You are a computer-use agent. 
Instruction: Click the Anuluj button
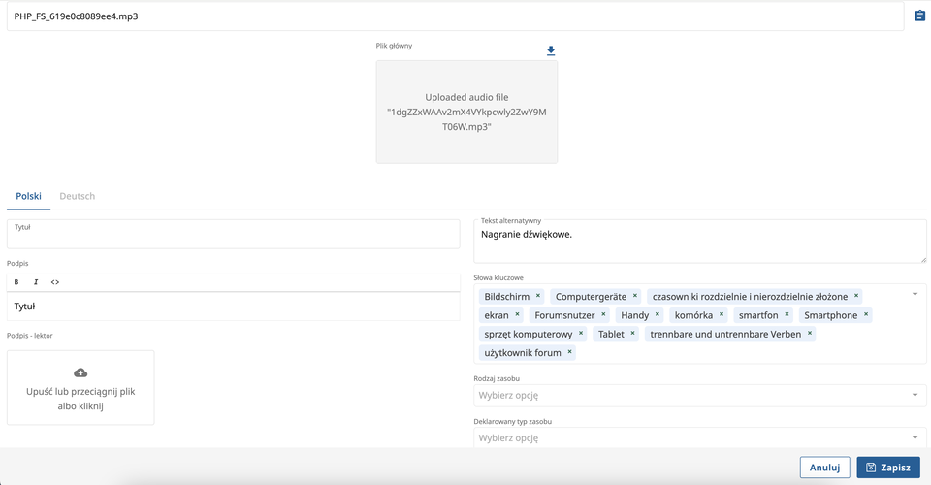824,468
